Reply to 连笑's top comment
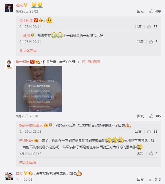 tap(140, 11)
